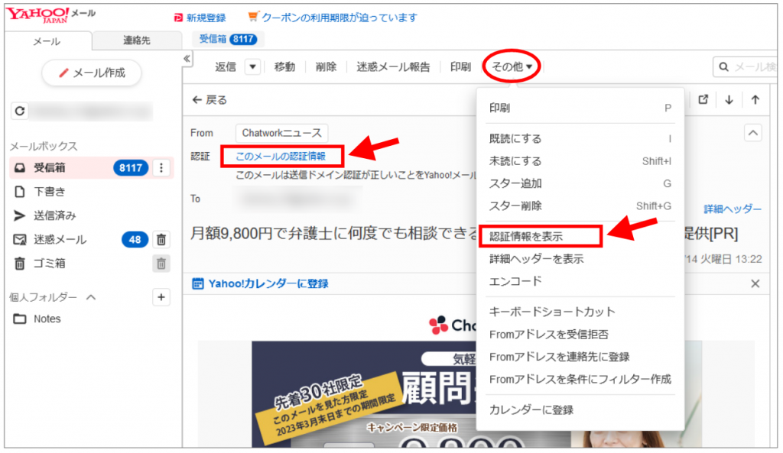The width and height of the screenshot is (783, 453).
Task: Click the メールボックス section heading
Action: 44,146
